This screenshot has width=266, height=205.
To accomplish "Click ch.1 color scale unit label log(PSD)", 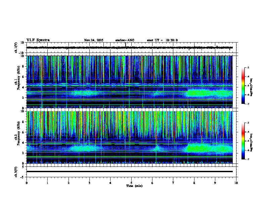I will [251, 87].
